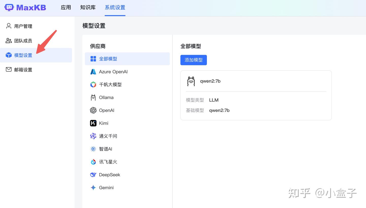Click the user management person icon

[x=9, y=26]
